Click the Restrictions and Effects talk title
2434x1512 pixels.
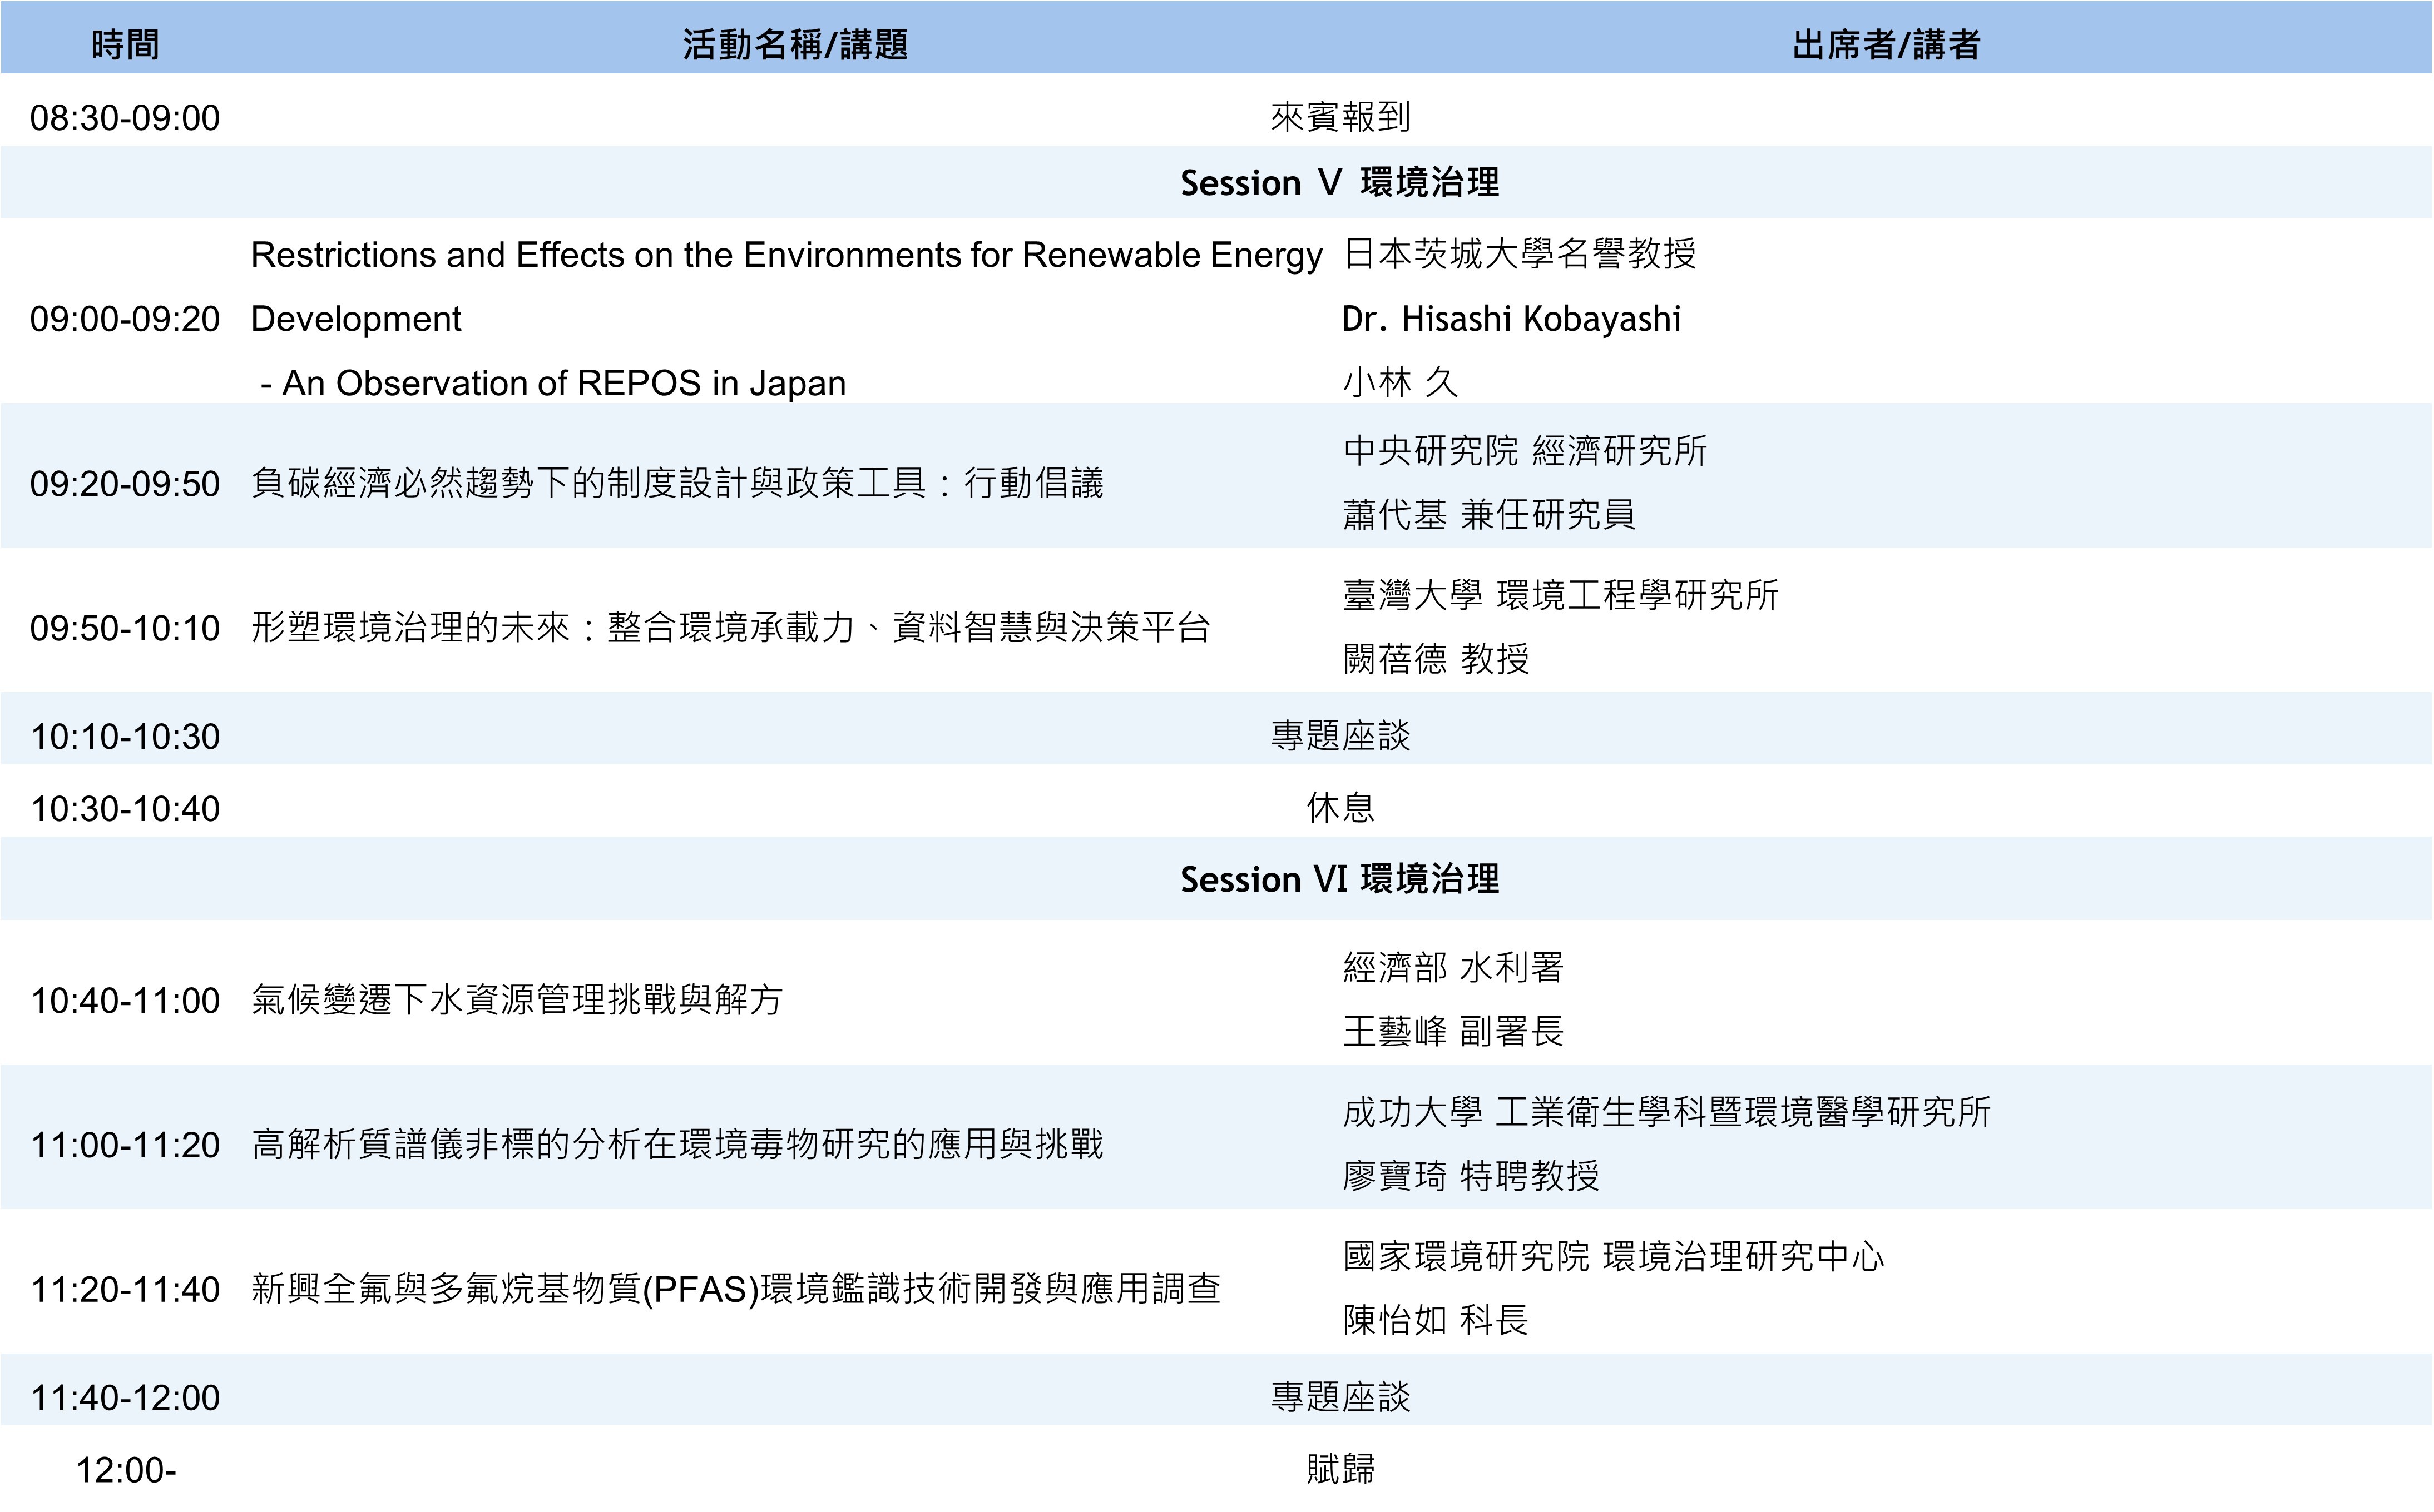(x=785, y=256)
